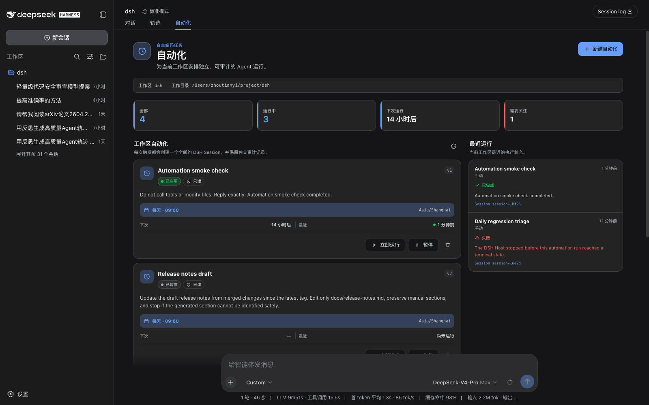Click the 1 轮 · 46 步 status entry

254,398
